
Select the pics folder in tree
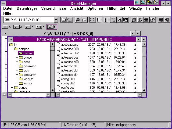[x=24, y=70]
